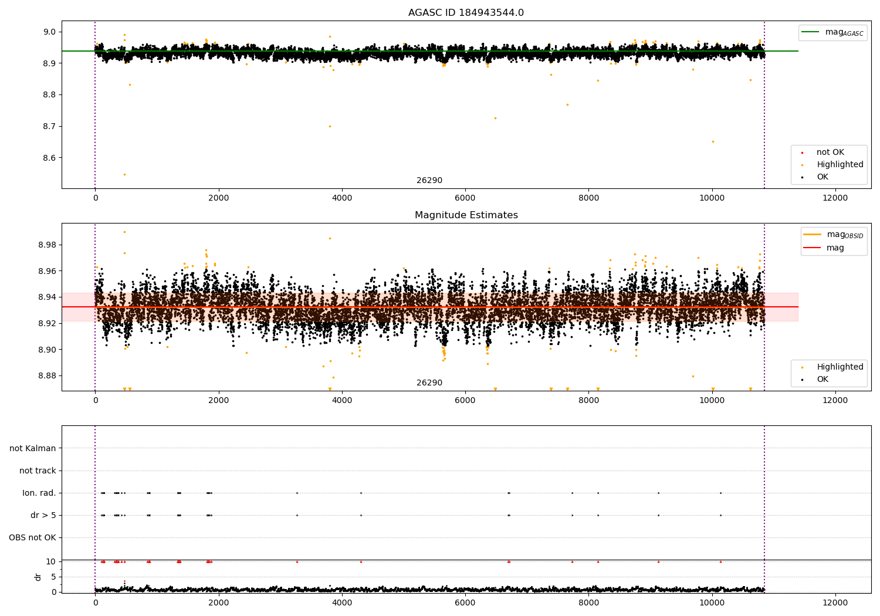The image size is (880, 616).
Task: Click 'Highlighted' in the middle plot legend
Action: pos(833,367)
